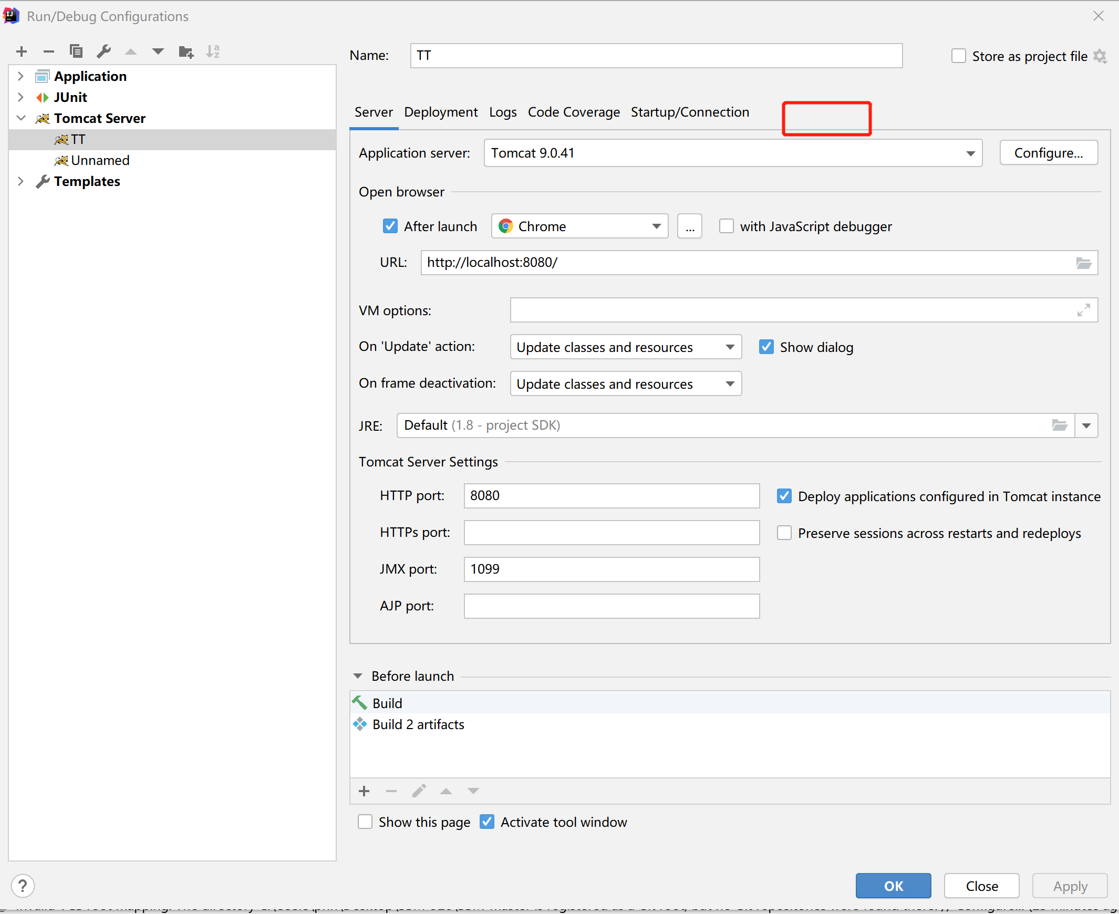Toggle Store as project file checkbox
This screenshot has width=1119, height=914.
pos(958,56)
